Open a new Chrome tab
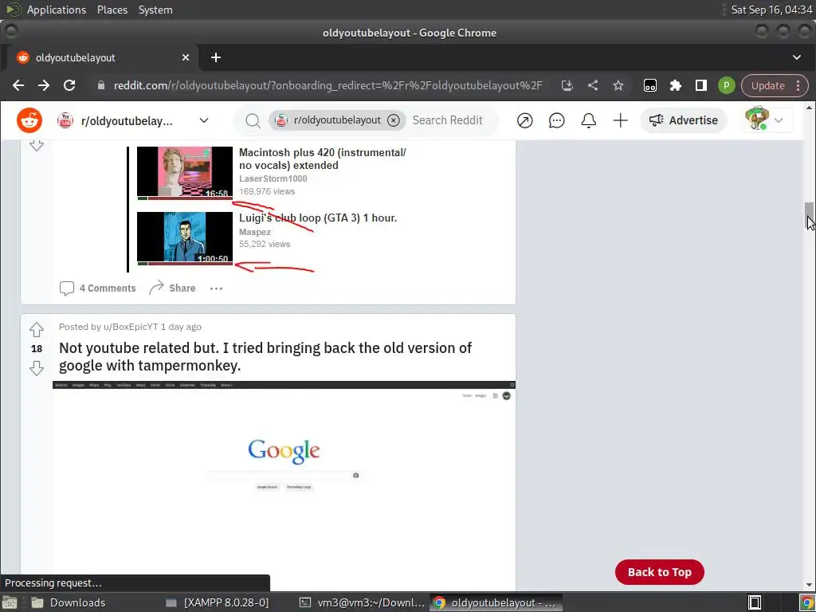The height and width of the screenshot is (612, 816). pos(216,57)
